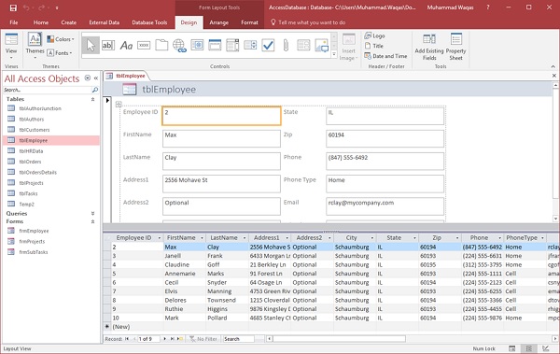Click Add Existing Fields
Image resolution: width=560 pixels, height=354 pixels.
click(x=429, y=47)
